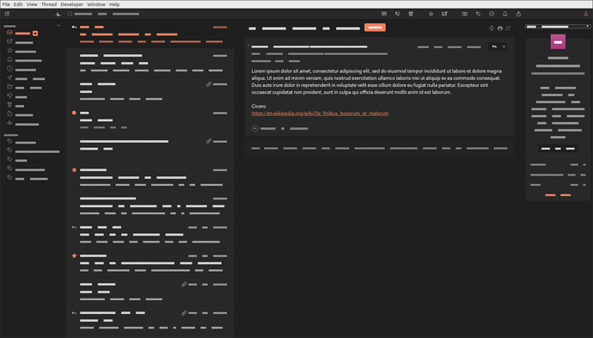Screen dimensions: 593x338
Task: Open the File menu
Action: (6, 4)
